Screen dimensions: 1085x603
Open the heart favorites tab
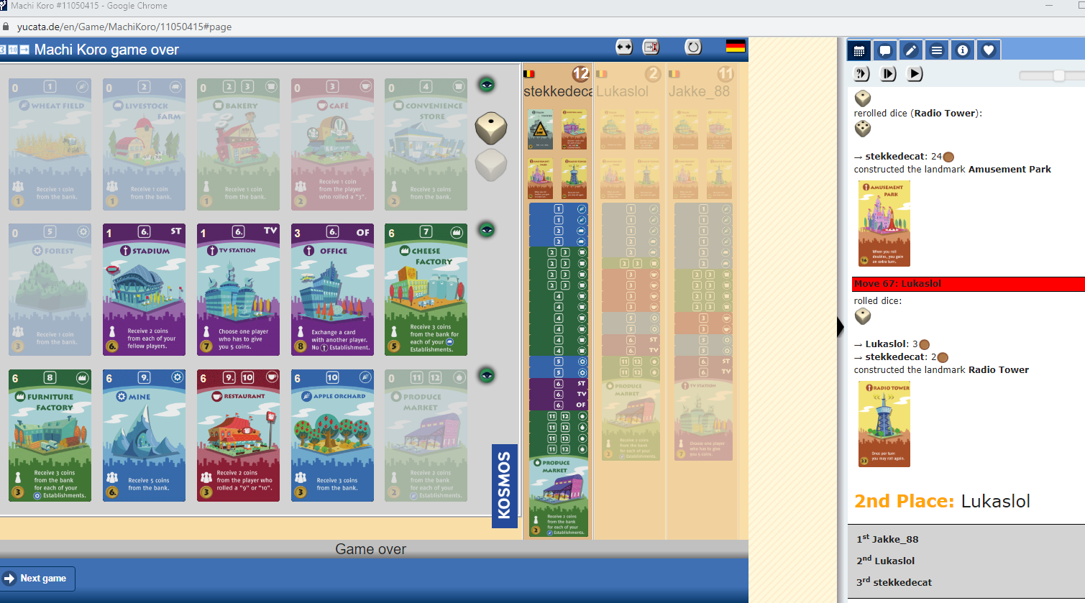989,50
